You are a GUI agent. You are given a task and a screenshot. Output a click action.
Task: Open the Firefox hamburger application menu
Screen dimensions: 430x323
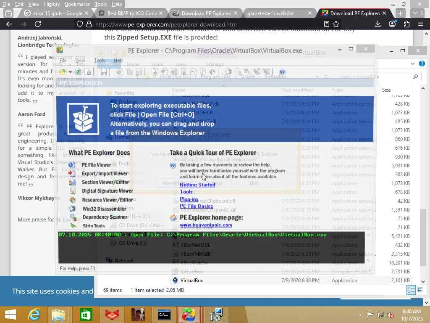pyautogui.click(x=421, y=24)
